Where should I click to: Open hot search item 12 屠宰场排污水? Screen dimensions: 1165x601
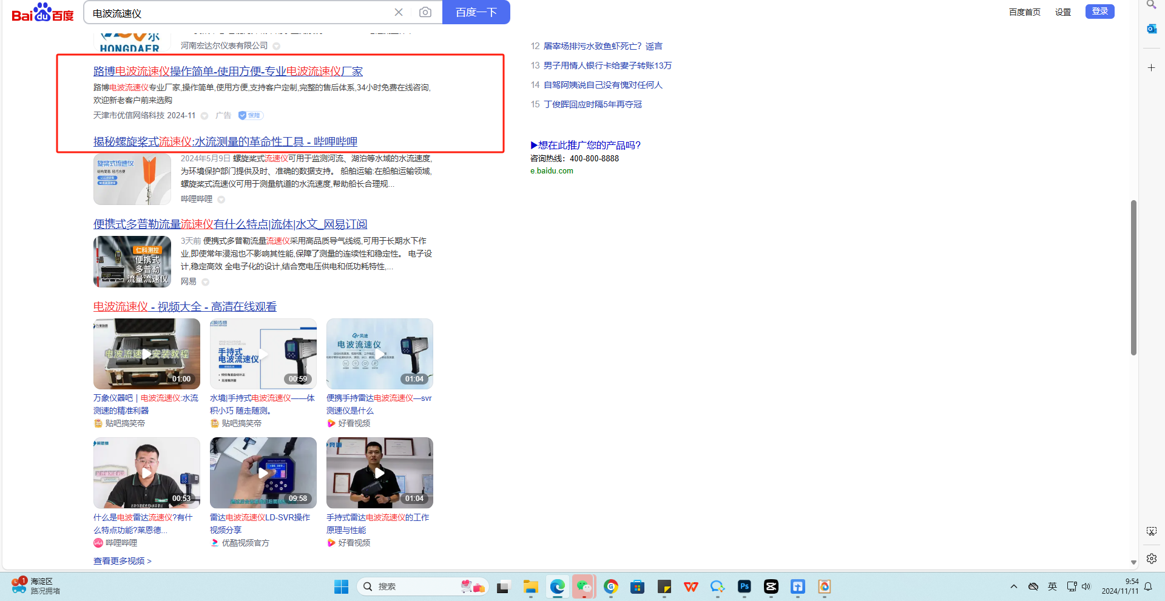[603, 46]
